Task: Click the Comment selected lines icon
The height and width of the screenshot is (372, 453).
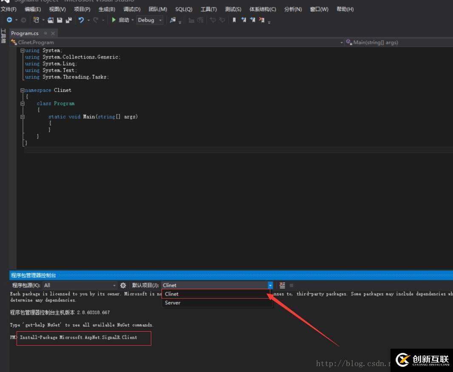Action: [x=191, y=20]
